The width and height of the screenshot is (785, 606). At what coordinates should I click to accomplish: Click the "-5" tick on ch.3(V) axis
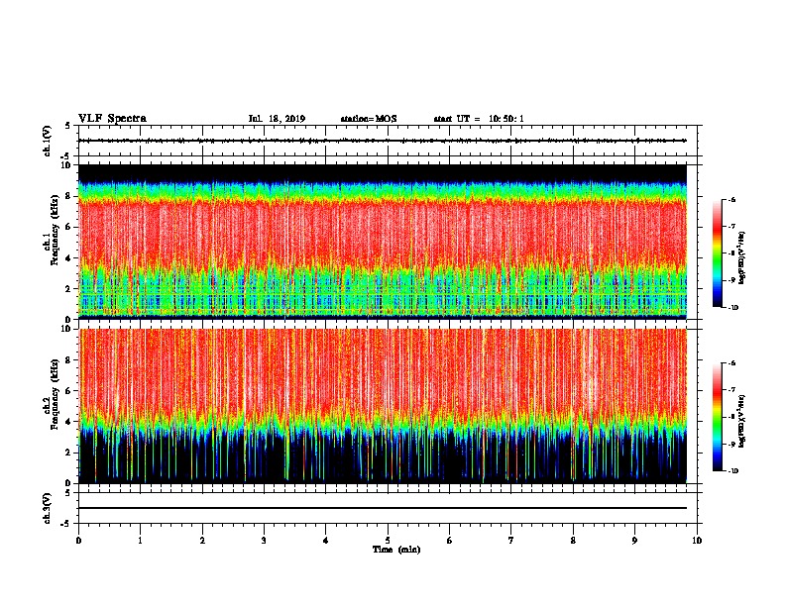[66, 524]
